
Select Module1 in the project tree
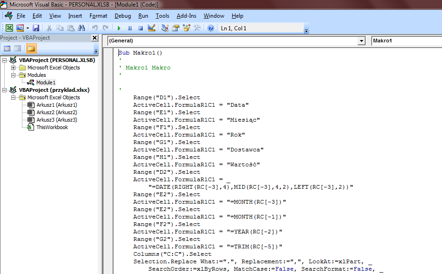pos(46,82)
